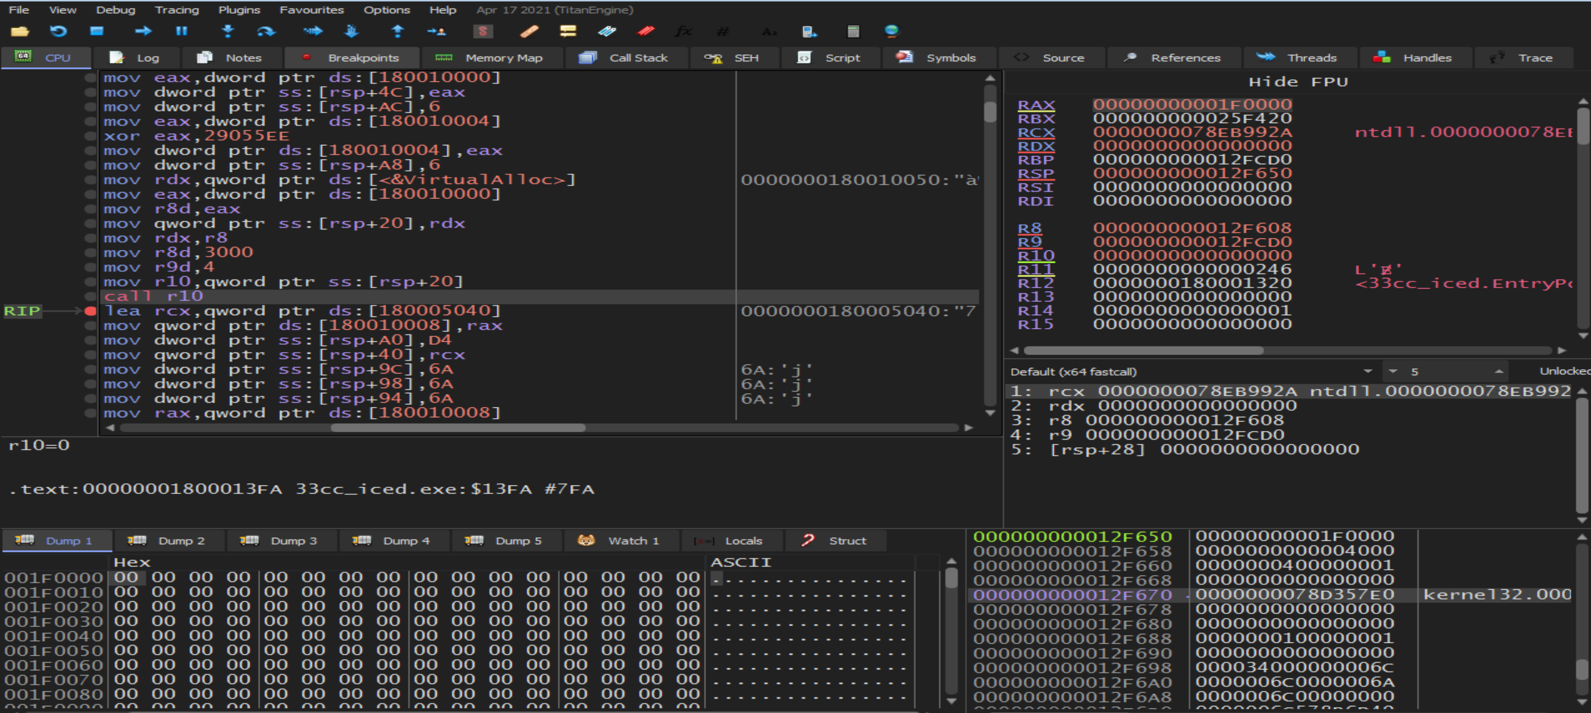This screenshot has width=1591, height=713.
Task: Click the open file folder icon
Action: (x=20, y=32)
